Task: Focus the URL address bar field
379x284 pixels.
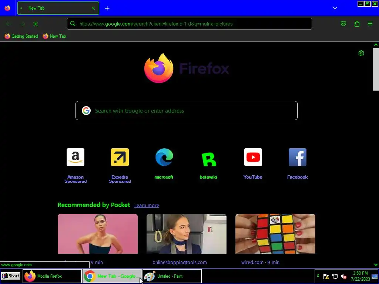Action: click(189, 24)
